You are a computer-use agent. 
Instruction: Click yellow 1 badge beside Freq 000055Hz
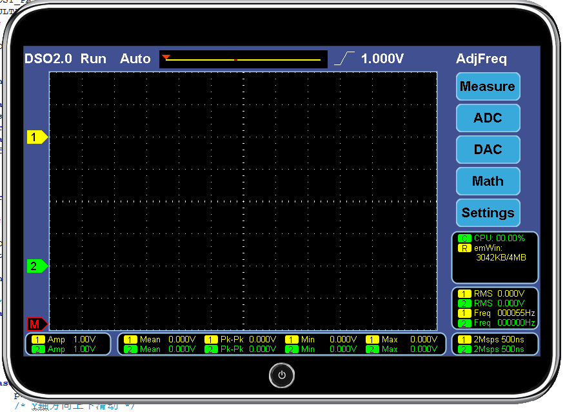click(x=464, y=313)
